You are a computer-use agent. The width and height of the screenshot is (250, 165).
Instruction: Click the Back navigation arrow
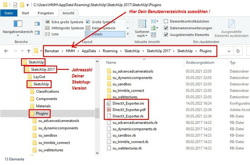point(6,51)
